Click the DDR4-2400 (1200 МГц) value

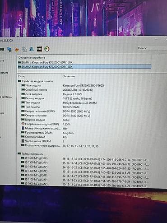point(77,116)
